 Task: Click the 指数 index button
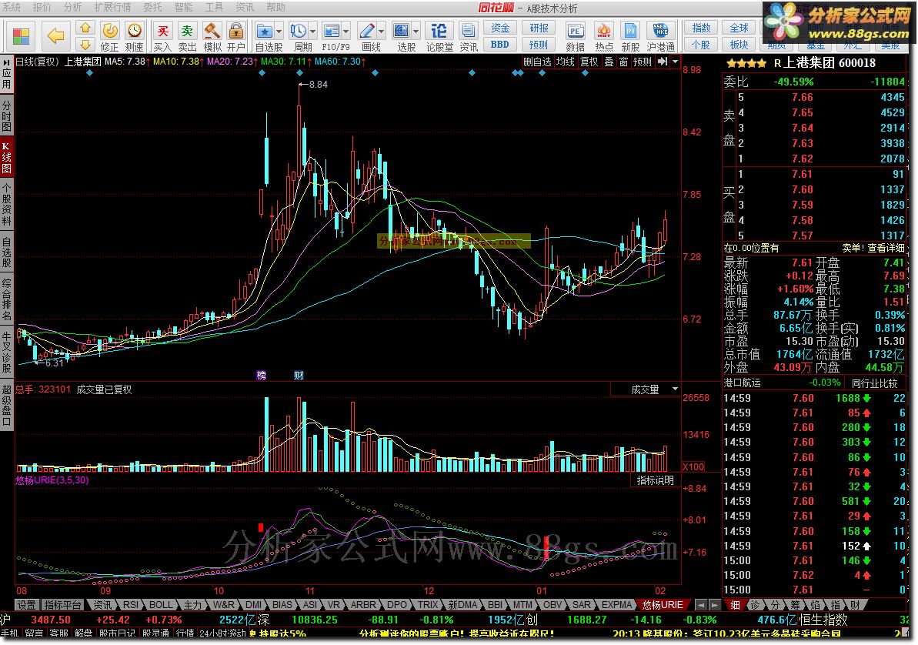point(701,28)
